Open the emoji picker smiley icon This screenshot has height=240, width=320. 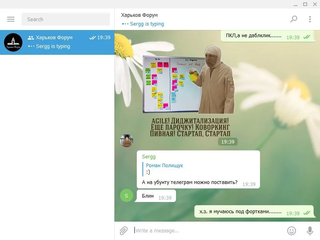(292, 231)
